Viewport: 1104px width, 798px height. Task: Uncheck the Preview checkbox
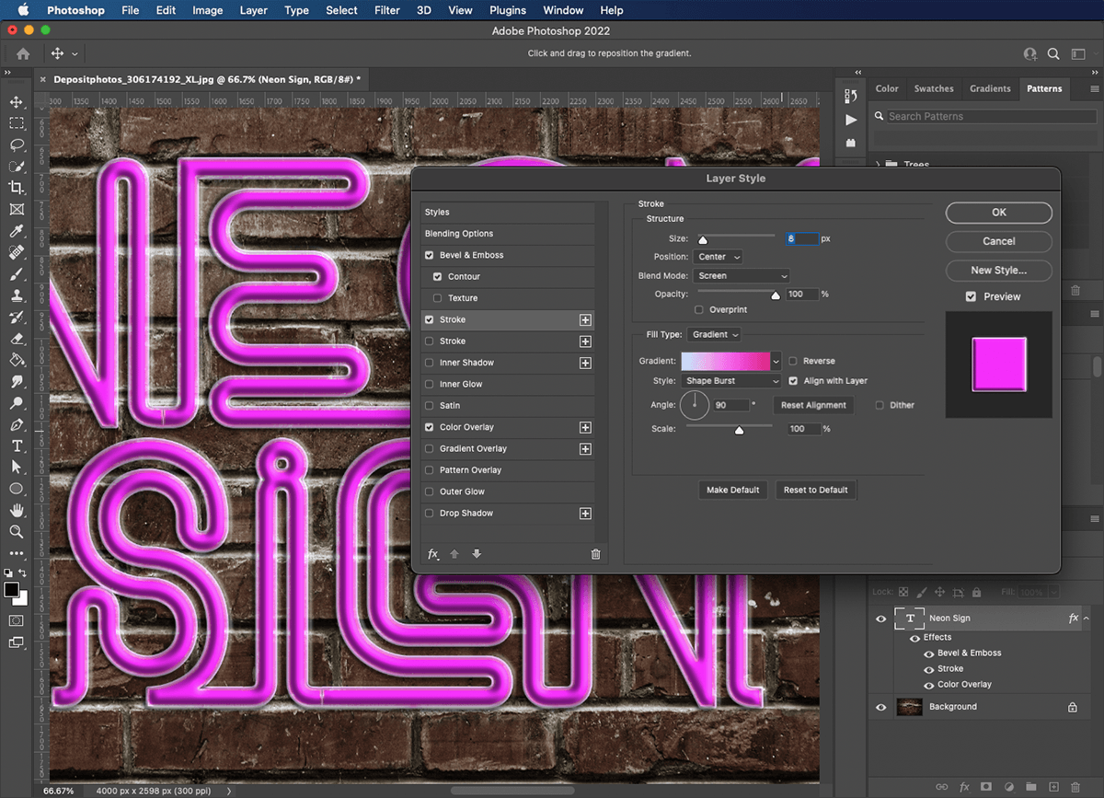971,296
